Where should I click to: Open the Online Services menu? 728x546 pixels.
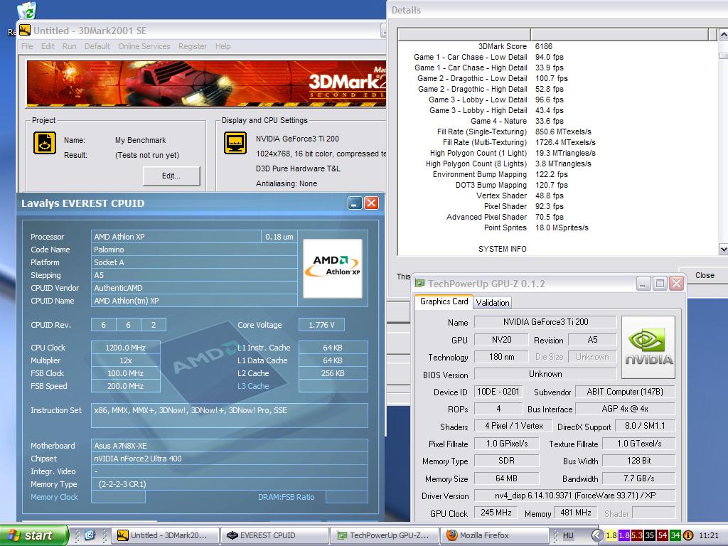pyautogui.click(x=144, y=46)
